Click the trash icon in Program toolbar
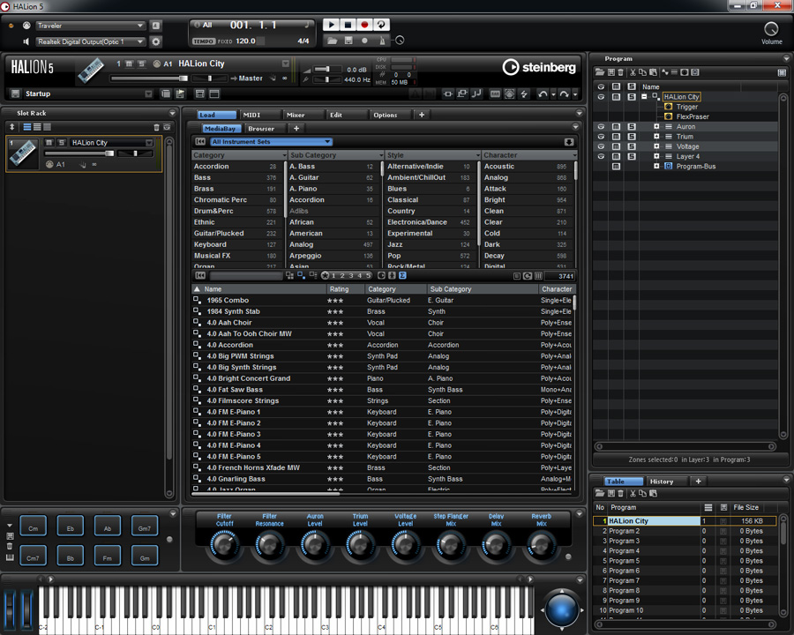Viewport: 794px width, 635px height. click(x=621, y=72)
